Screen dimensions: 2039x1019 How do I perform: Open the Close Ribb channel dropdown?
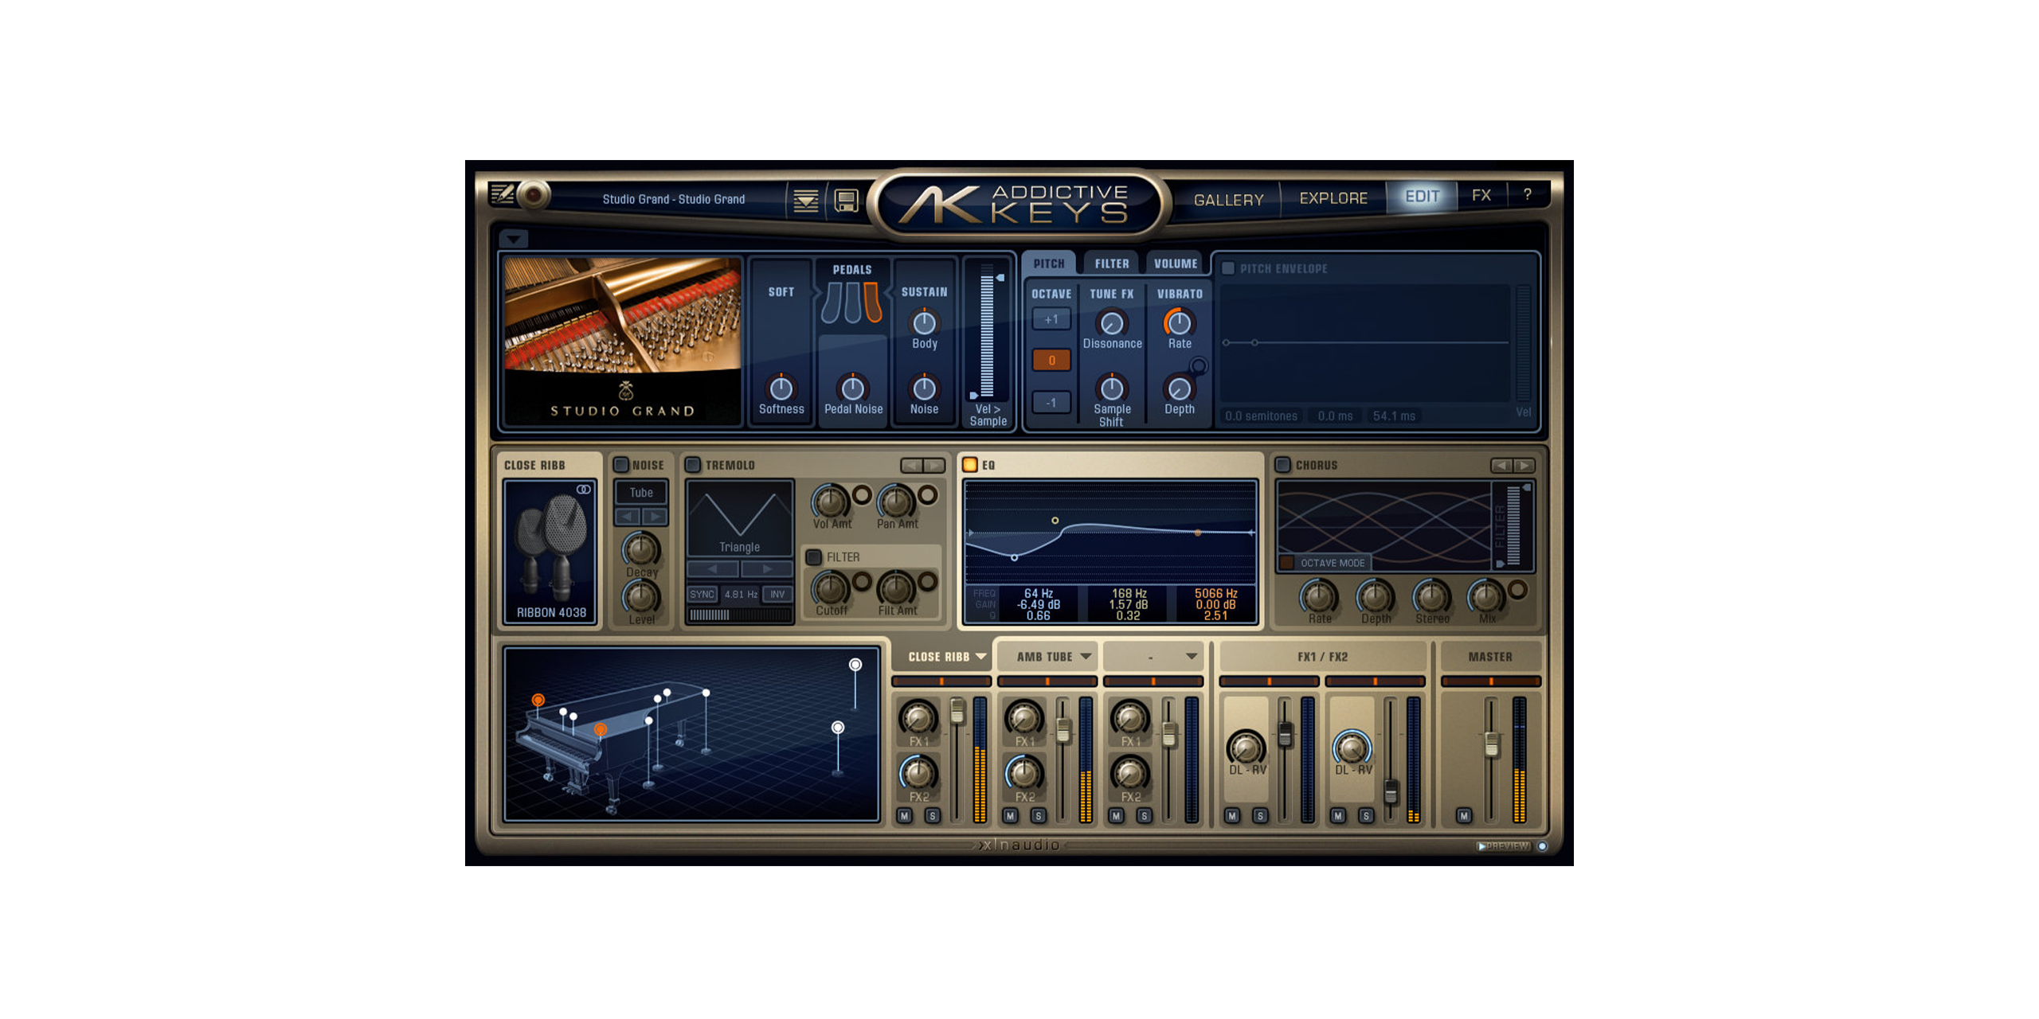click(980, 657)
